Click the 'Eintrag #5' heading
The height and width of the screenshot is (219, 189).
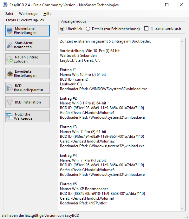68,184
